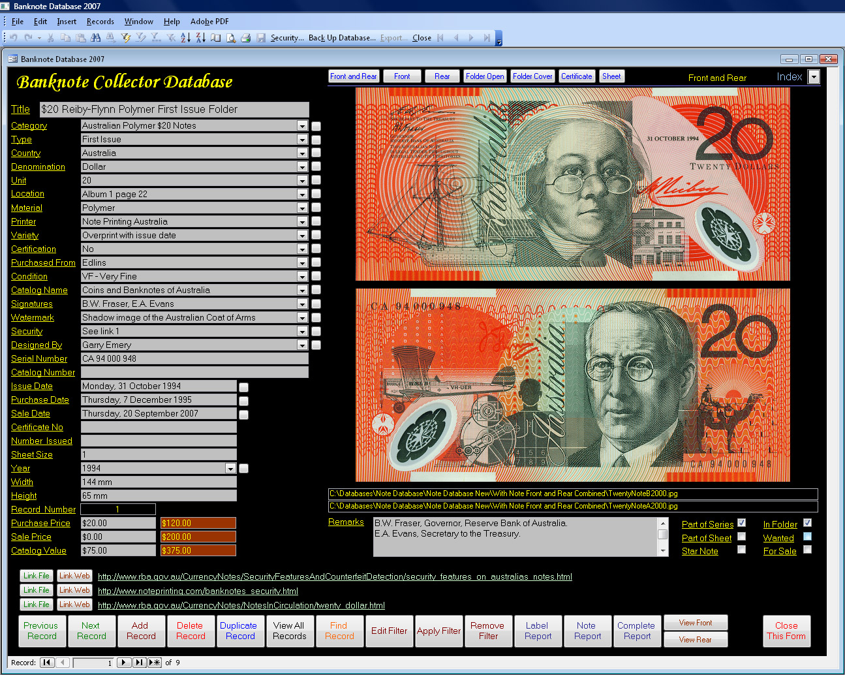This screenshot has width=845, height=675.
Task: Click the Copy toolbar icon
Action: [x=65, y=38]
